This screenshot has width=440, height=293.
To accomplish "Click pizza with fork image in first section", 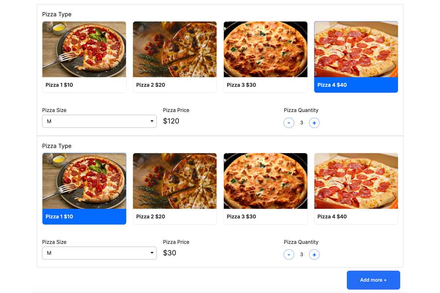I will tap(84, 49).
